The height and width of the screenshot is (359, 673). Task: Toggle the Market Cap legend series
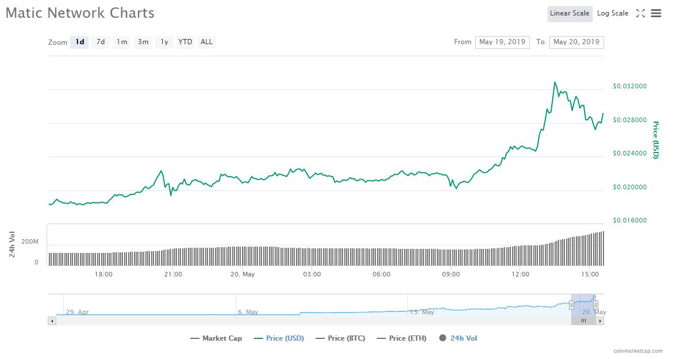point(216,338)
